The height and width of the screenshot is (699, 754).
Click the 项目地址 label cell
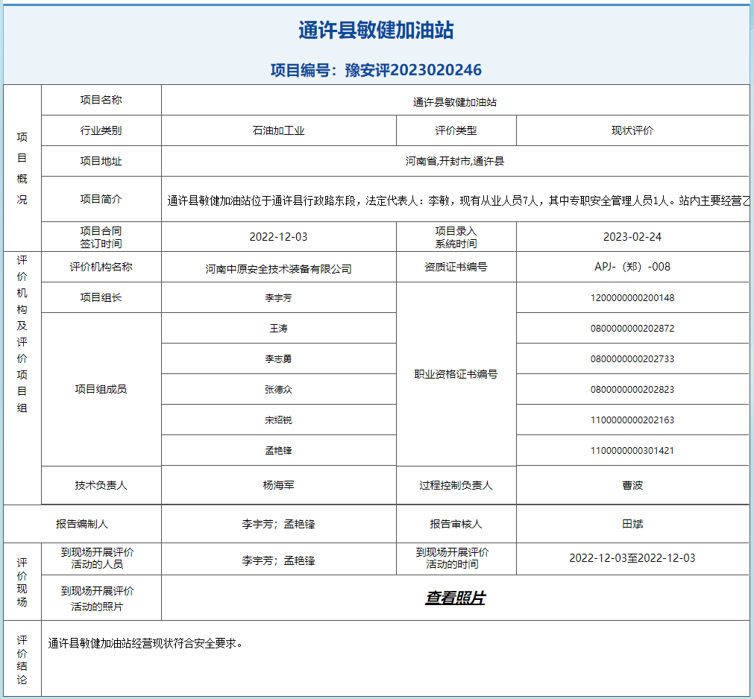coord(101,162)
